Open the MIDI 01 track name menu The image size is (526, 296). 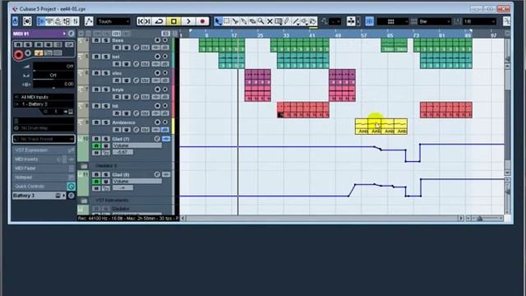coord(39,34)
